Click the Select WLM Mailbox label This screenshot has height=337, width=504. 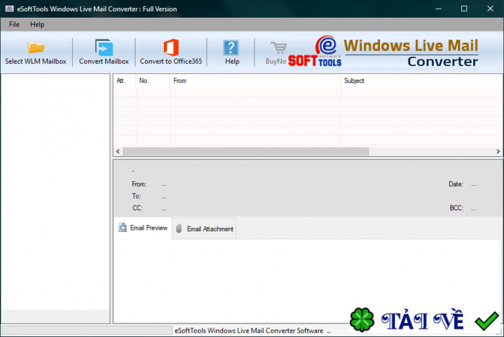click(36, 61)
